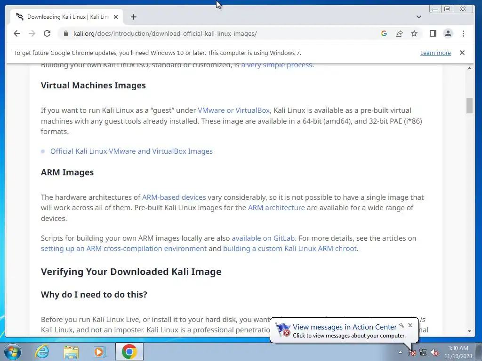Screen dimensions: 482x361
Task: Click the Verifying Your Downloaded Kali Image heading
Action: (131, 272)
